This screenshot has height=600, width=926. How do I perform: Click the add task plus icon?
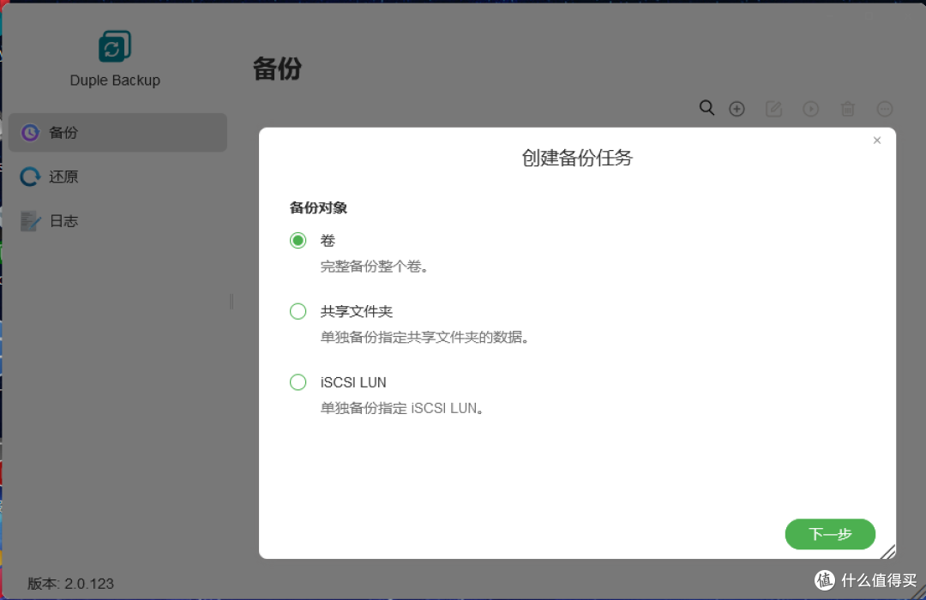(737, 109)
